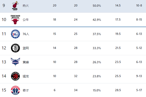Open the 热火 team name link
Viewport: 146px width, 97px height.
point(26,6)
